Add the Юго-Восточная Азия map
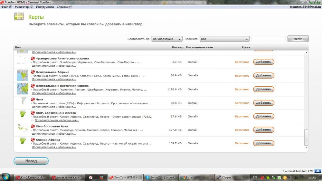The height and width of the screenshot is (181, 322). pos(263,130)
